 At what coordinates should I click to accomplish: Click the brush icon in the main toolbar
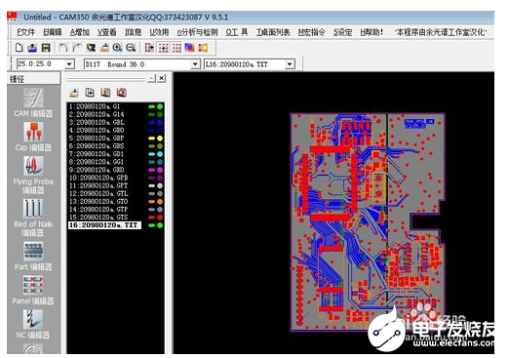tap(104, 48)
